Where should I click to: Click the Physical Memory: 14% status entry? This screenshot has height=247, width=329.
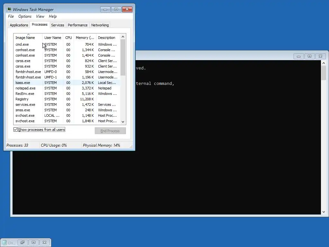pyautogui.click(x=101, y=145)
